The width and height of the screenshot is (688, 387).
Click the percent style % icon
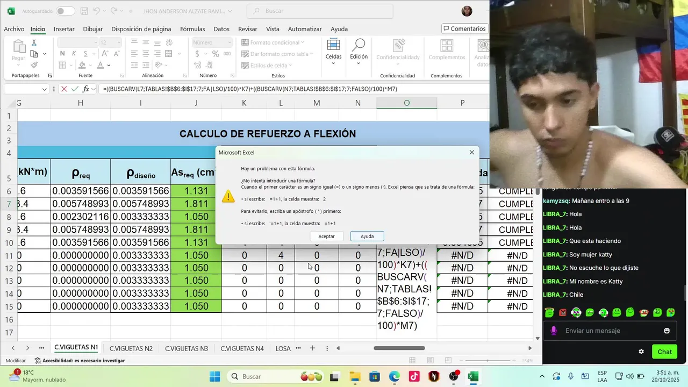[x=216, y=54]
